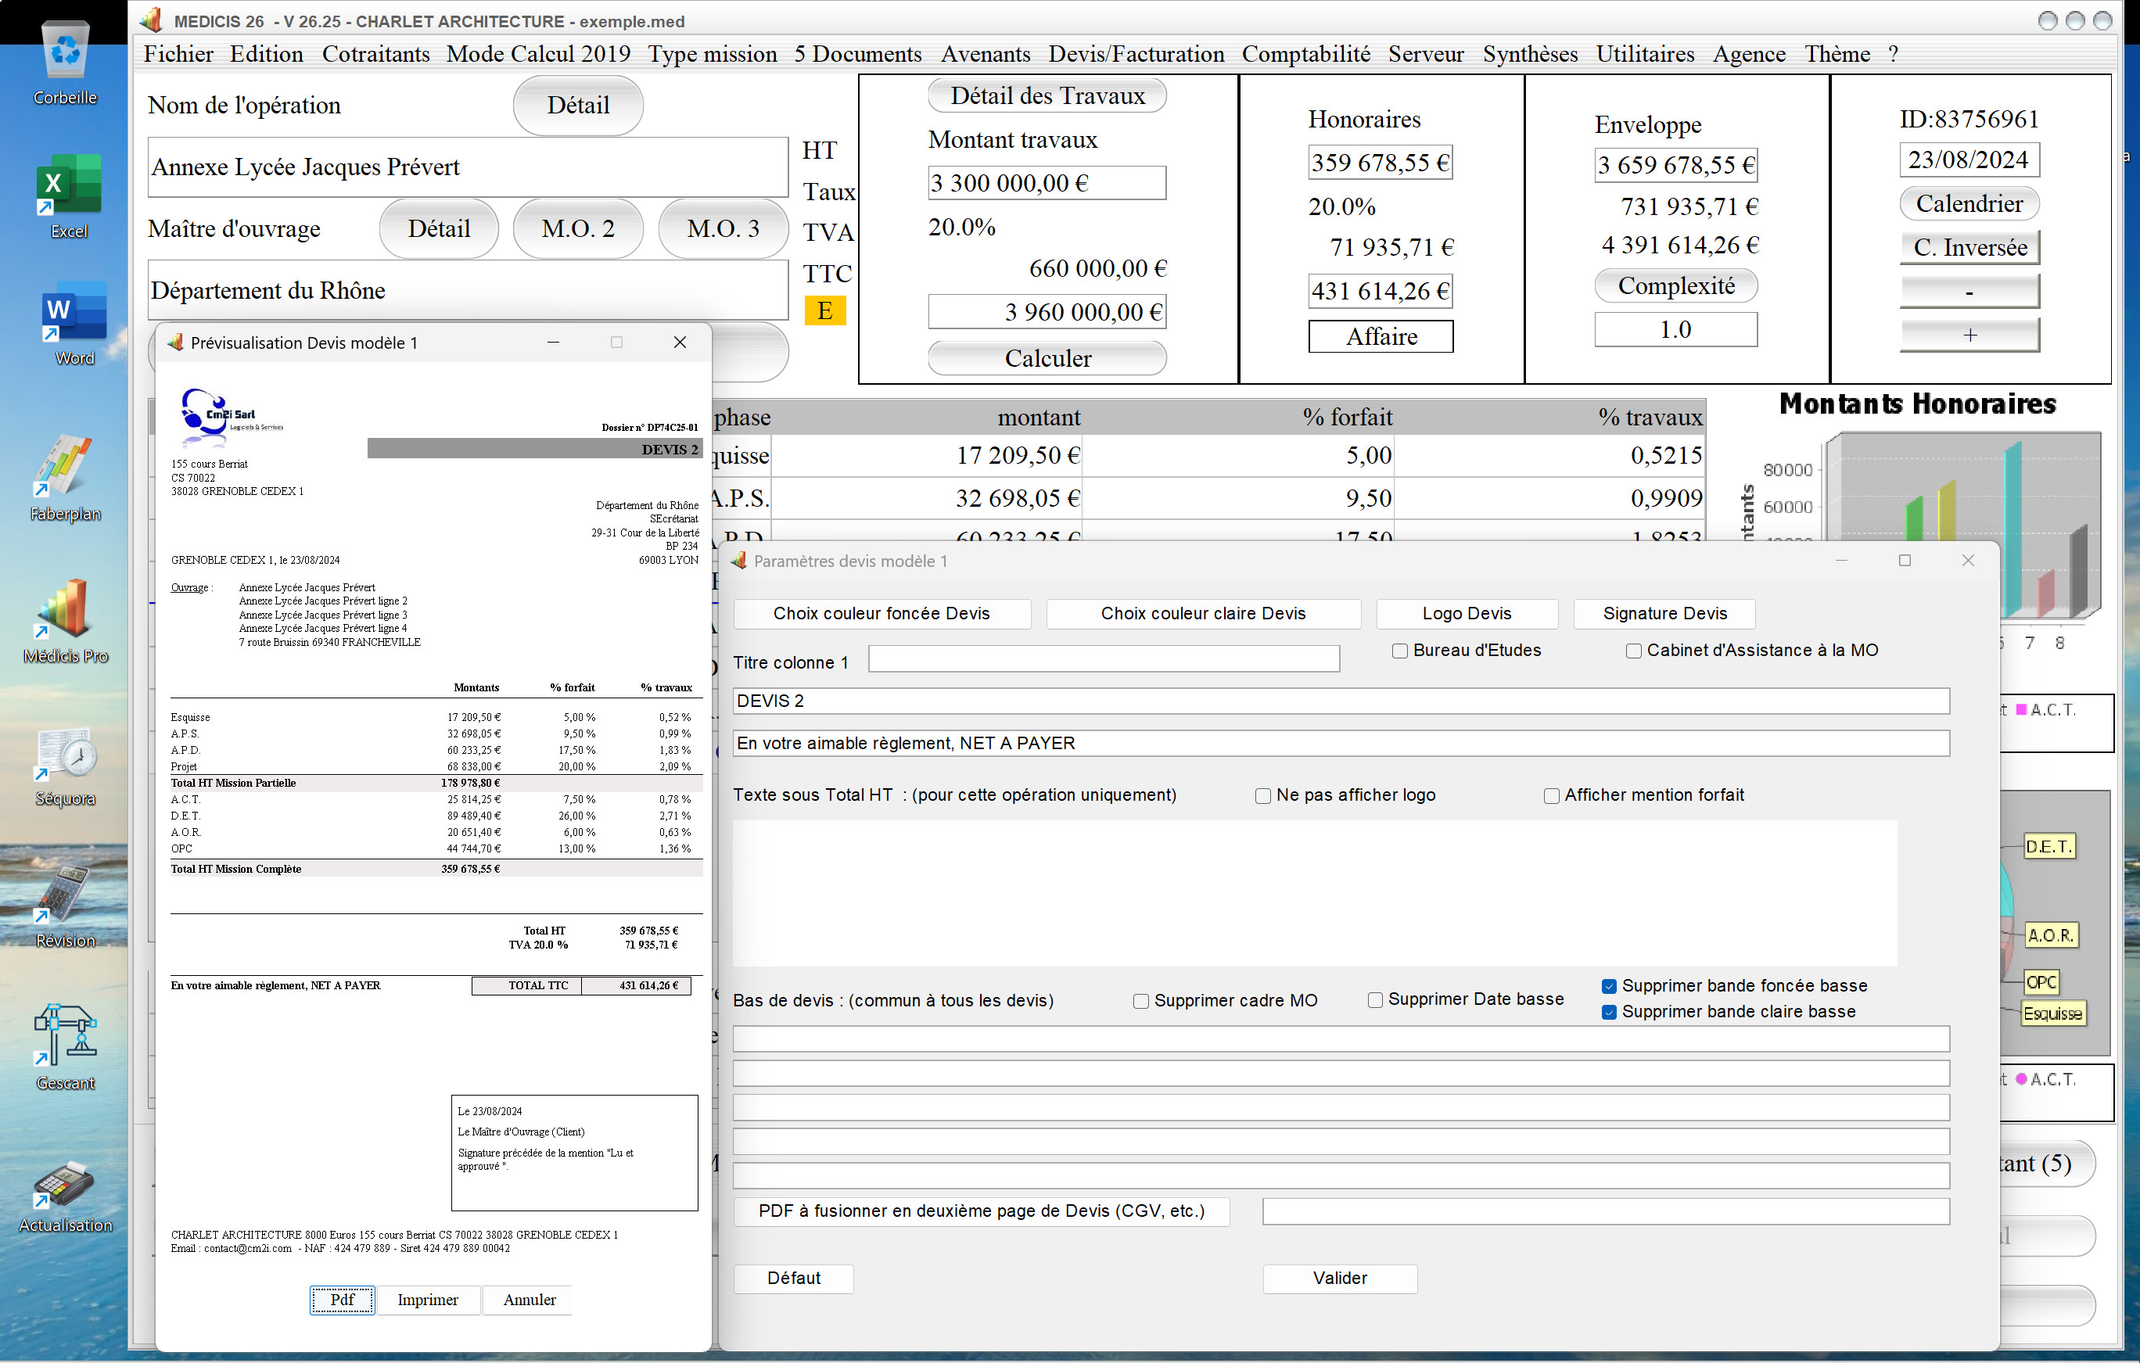This screenshot has width=2140, height=1363.
Task: Check Supprimer cadre MO
Action: 1141,1000
